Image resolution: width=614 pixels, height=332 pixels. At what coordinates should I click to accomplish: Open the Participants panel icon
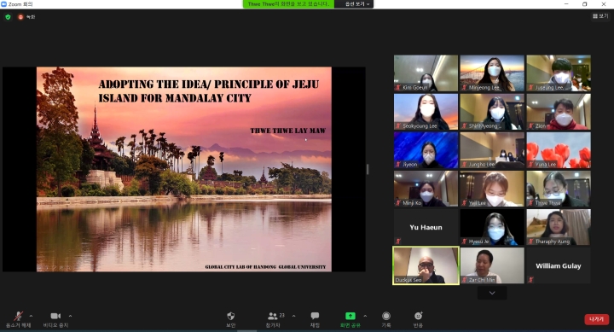pos(273,316)
